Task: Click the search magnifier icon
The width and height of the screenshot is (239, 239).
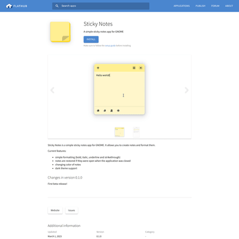Action: [57, 6]
